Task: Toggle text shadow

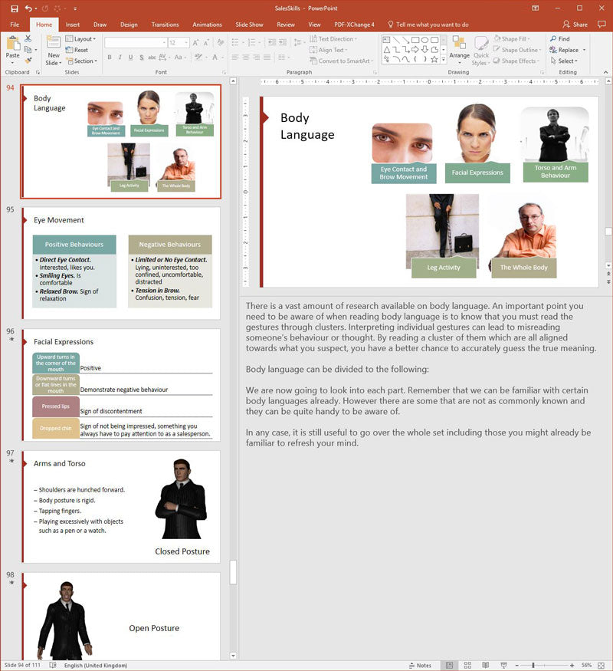Action: [x=142, y=57]
